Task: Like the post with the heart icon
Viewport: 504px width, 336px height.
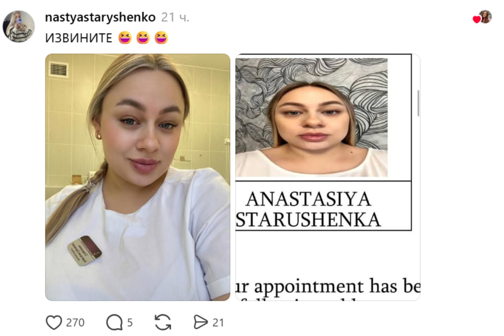Action: (53, 323)
